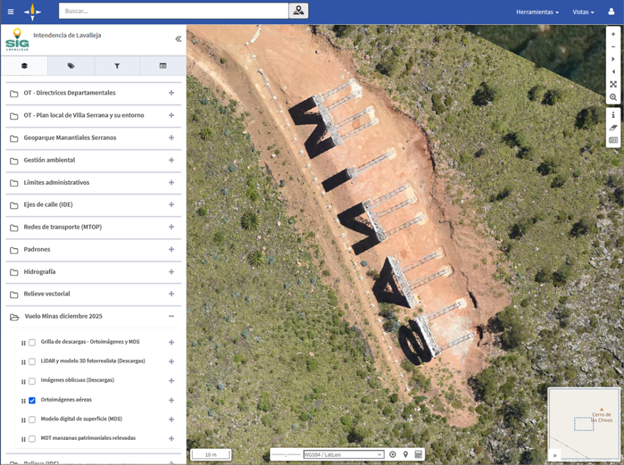Click the map search pin button
Viewport: 624px width, 465px height.
tap(298, 11)
